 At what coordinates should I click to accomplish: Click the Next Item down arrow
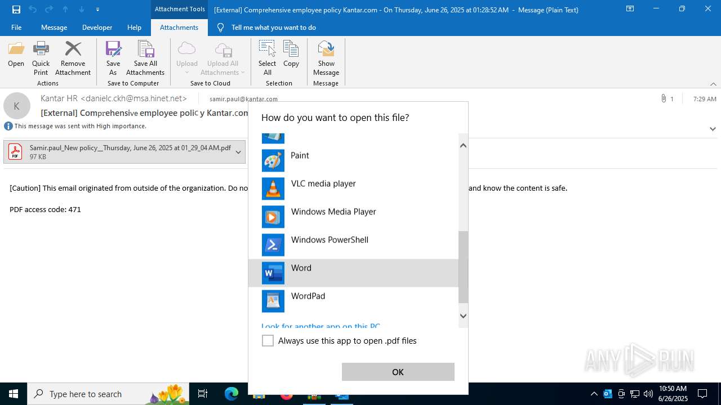pos(82,9)
